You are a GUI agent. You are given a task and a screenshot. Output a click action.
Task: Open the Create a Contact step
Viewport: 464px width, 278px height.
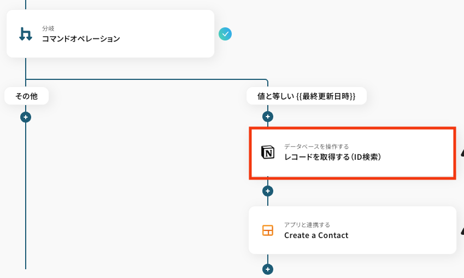[x=353, y=230]
